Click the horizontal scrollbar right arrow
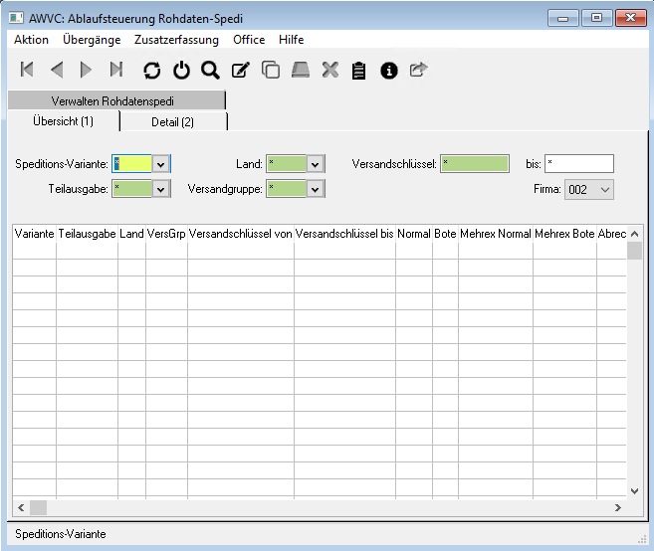The width and height of the screenshot is (654, 551). [x=617, y=507]
